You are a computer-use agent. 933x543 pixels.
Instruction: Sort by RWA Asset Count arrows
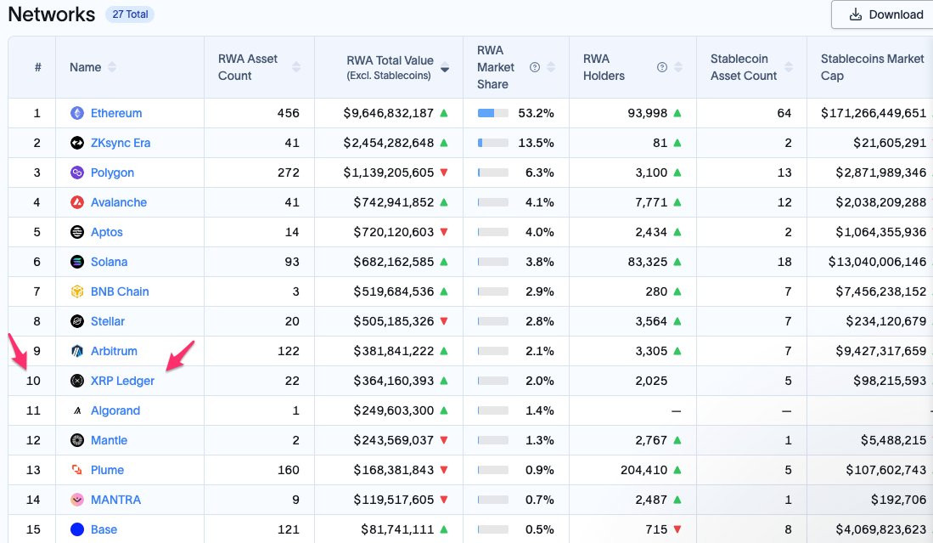(296, 67)
